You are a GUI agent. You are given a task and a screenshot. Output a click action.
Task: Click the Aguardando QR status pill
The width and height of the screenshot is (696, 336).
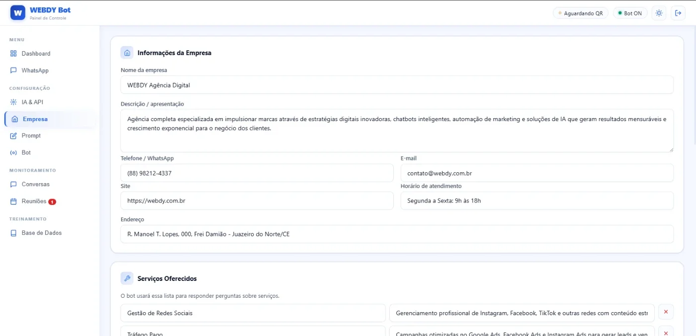coord(581,13)
